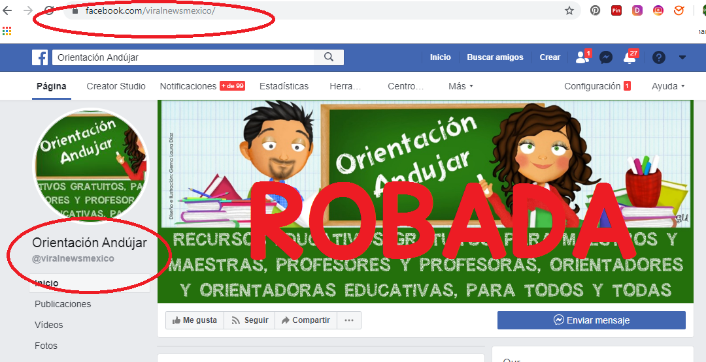Open the Messenger icon in header

coord(606,57)
